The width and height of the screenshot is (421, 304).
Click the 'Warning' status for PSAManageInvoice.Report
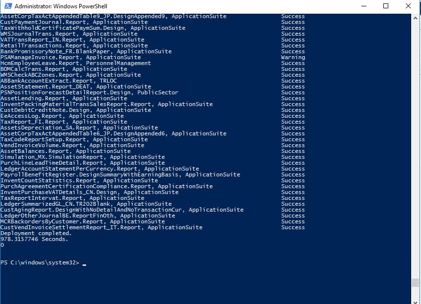(x=293, y=57)
